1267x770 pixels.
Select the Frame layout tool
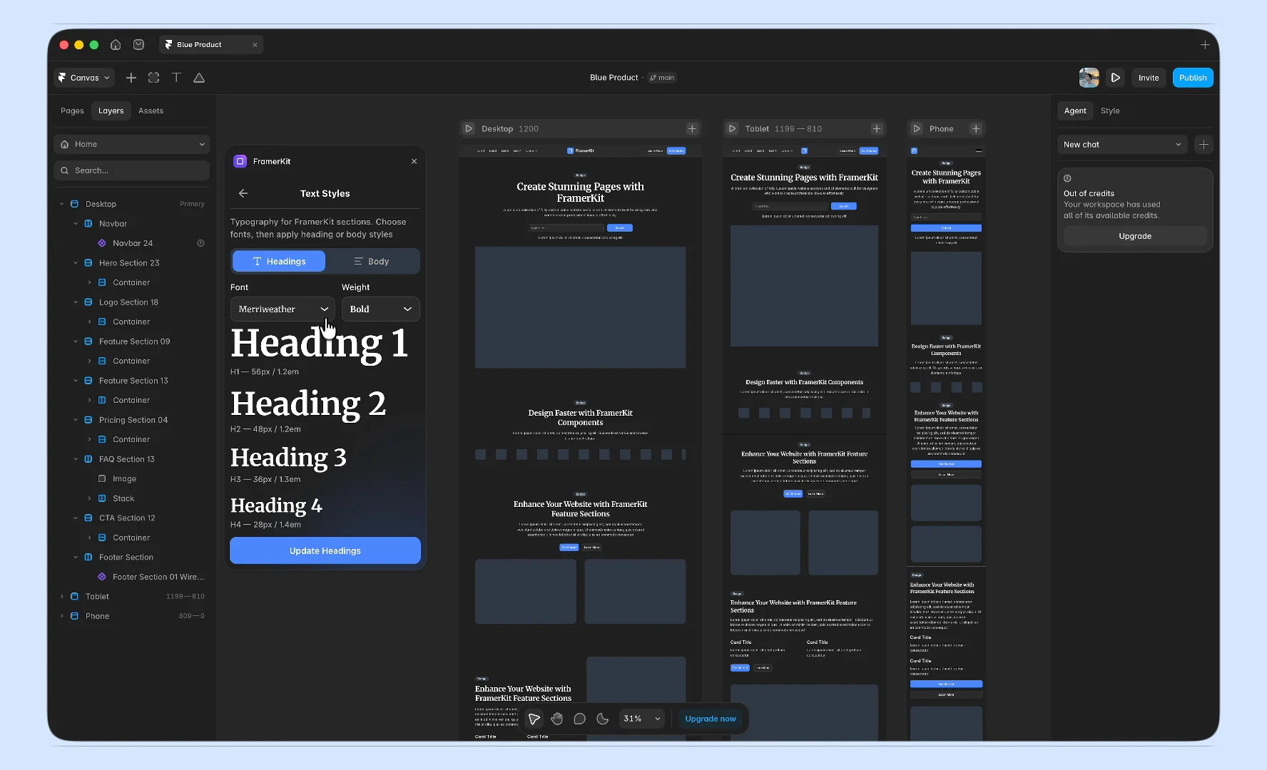(x=153, y=78)
